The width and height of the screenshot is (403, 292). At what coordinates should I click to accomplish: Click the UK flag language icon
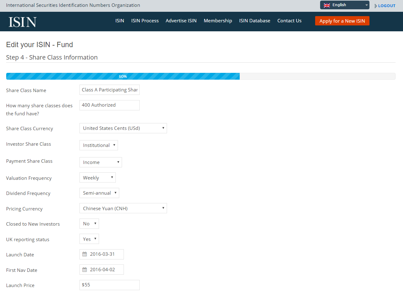(327, 5)
